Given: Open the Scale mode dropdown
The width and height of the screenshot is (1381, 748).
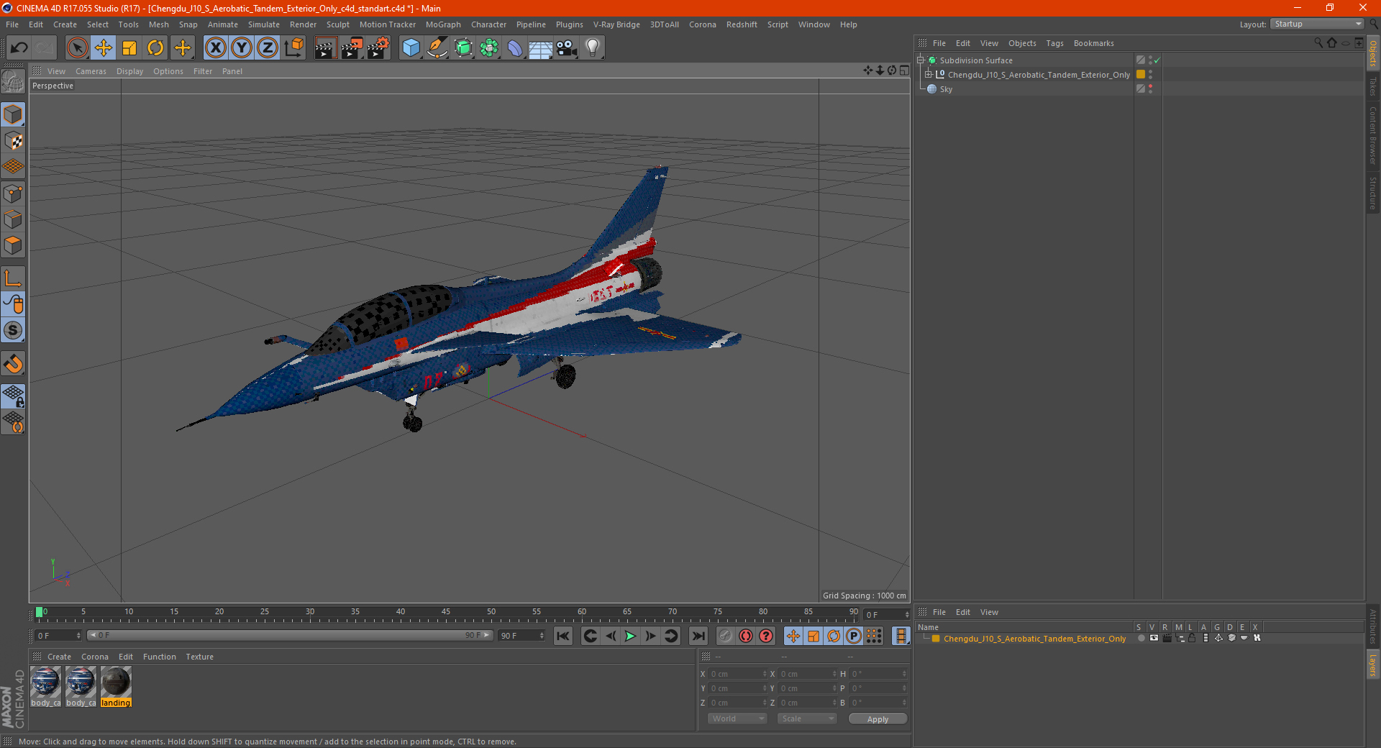Looking at the screenshot, I should (807, 719).
